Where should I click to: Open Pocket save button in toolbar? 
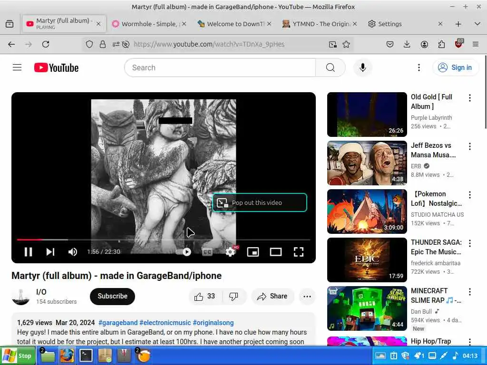(x=390, y=44)
